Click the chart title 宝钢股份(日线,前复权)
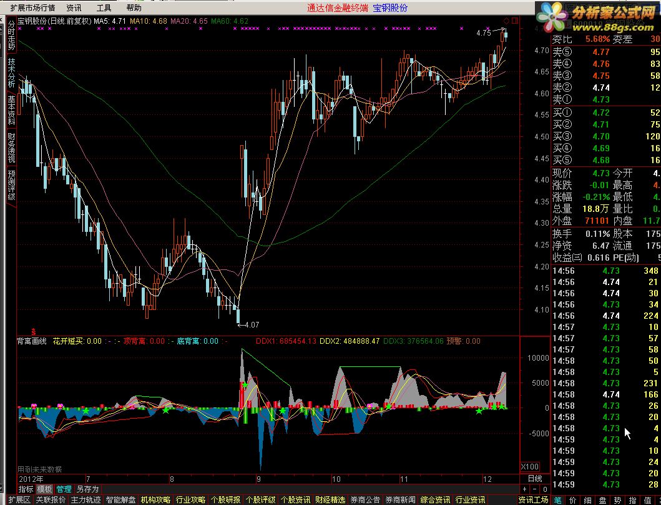Viewport: 661px width, 505px height. 54,21
